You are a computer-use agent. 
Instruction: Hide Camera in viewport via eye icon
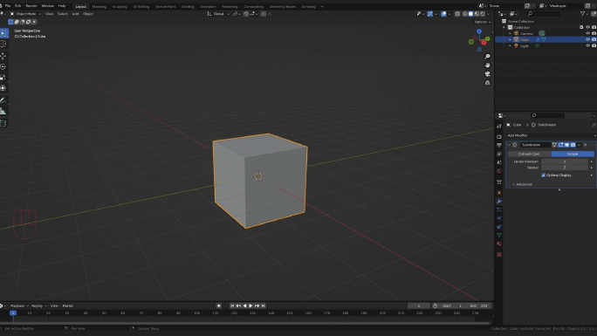(588, 33)
